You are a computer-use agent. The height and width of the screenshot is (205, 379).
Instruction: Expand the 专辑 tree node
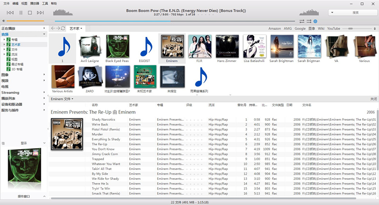[x=5, y=40]
